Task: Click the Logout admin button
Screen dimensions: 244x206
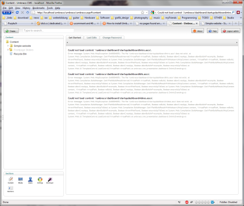Action: [231, 31]
